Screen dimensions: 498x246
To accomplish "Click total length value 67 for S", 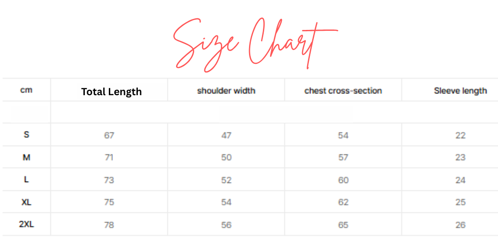I will click(x=109, y=136).
